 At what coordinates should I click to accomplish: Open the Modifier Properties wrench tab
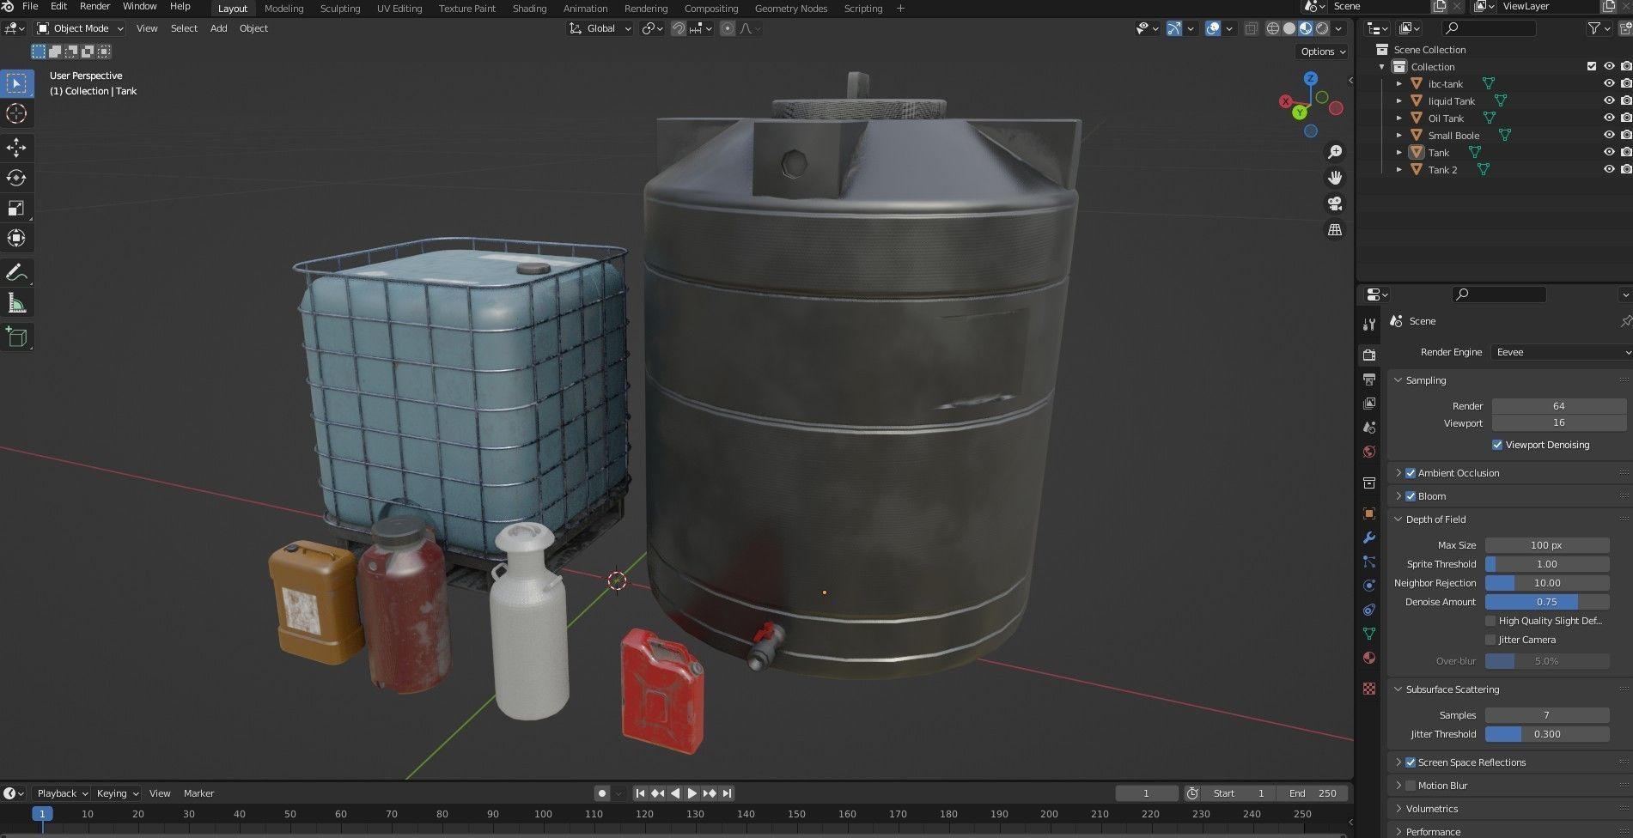(x=1369, y=538)
